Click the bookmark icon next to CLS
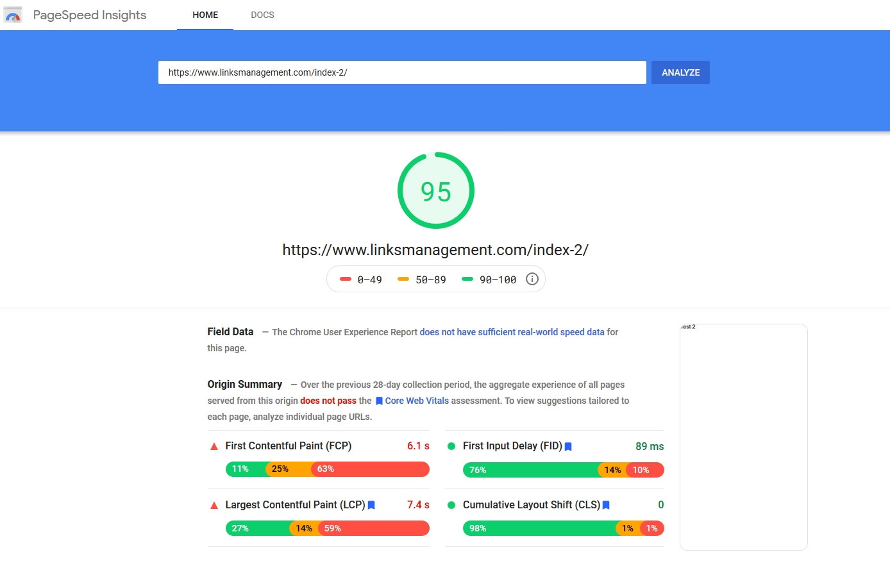This screenshot has width=890, height=575. tap(606, 505)
